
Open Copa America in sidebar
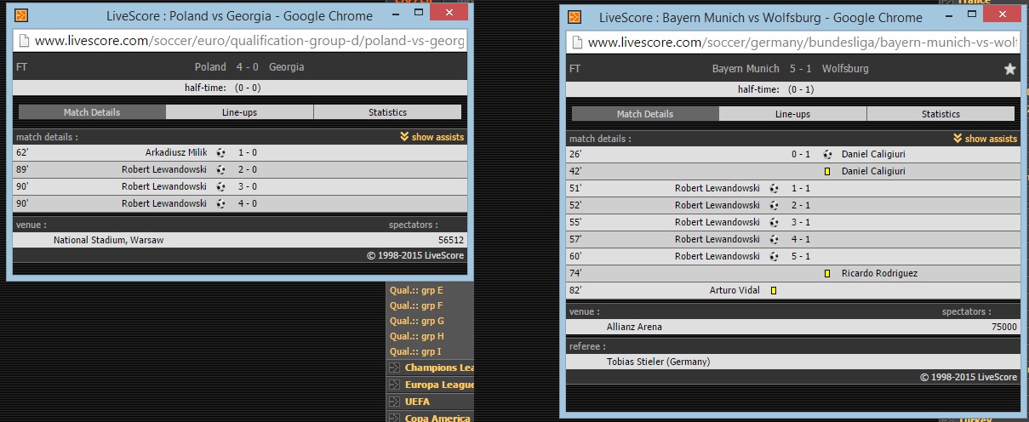coord(437,418)
